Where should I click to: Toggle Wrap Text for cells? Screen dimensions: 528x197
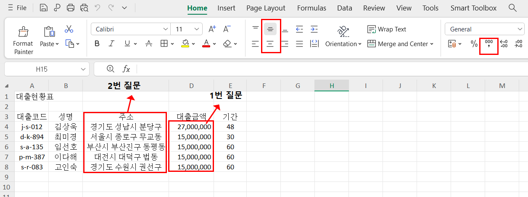[x=387, y=29]
